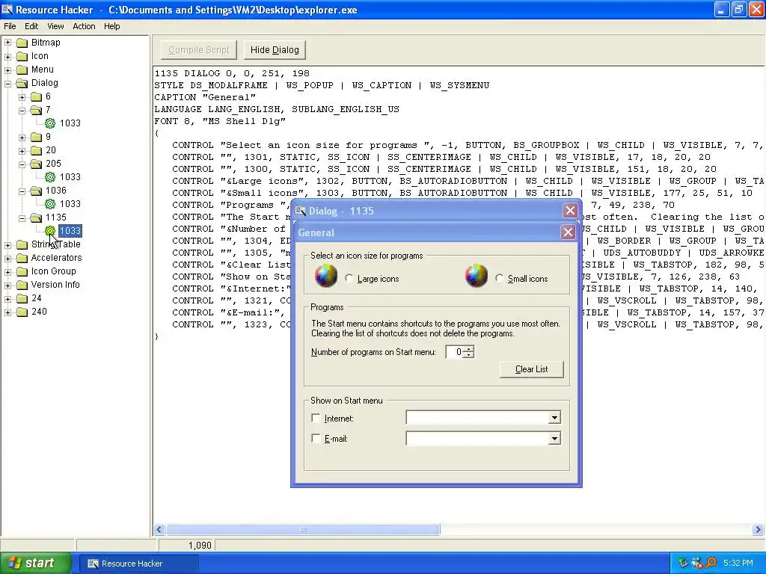
Task: Select the gear resource icon under folder 1036
Action: (50, 203)
